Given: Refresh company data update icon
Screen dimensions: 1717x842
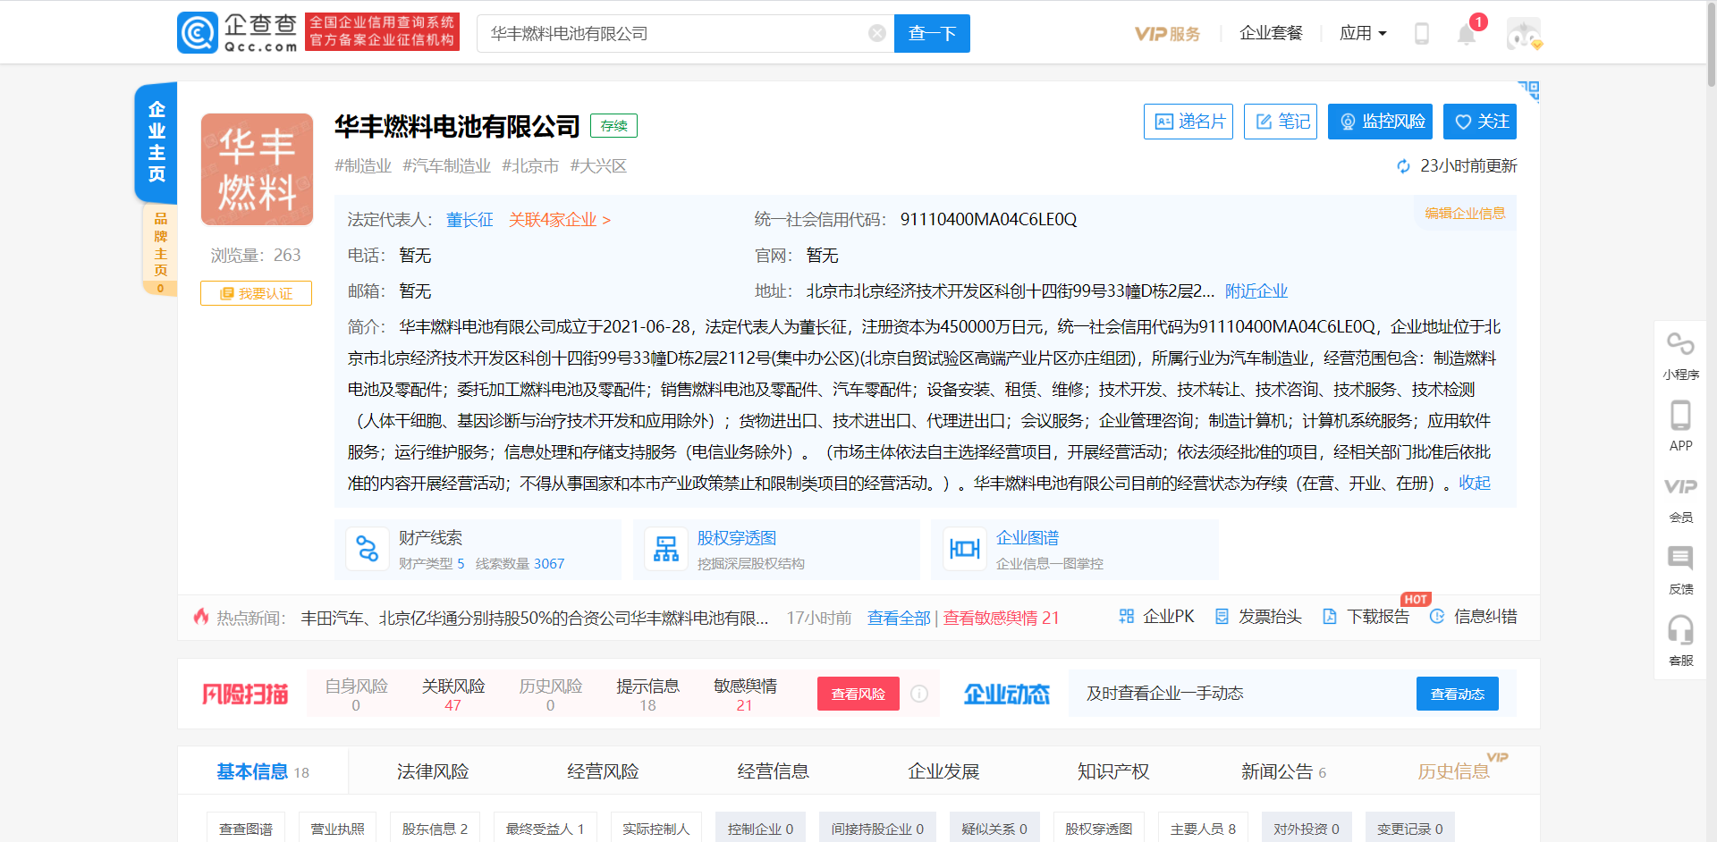Looking at the screenshot, I should (x=1403, y=166).
